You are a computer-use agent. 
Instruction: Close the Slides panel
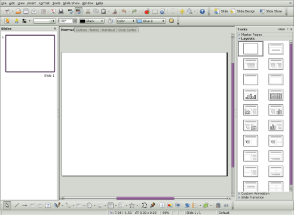pyautogui.click(x=55, y=29)
